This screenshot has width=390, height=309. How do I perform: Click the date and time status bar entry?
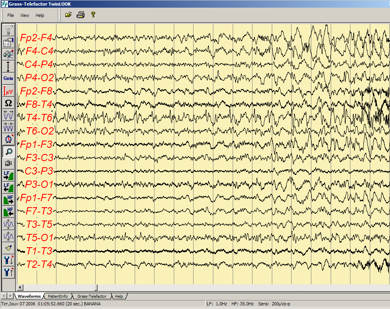click(x=51, y=304)
